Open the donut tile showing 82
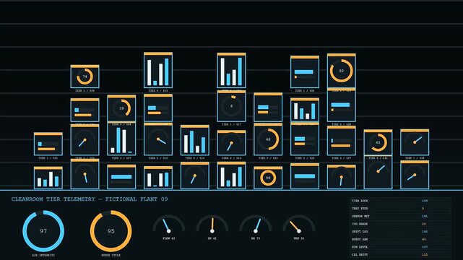463x260 pixels. 342,71
